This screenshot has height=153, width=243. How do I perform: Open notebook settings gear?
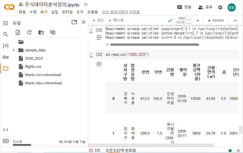tap(220, 7)
